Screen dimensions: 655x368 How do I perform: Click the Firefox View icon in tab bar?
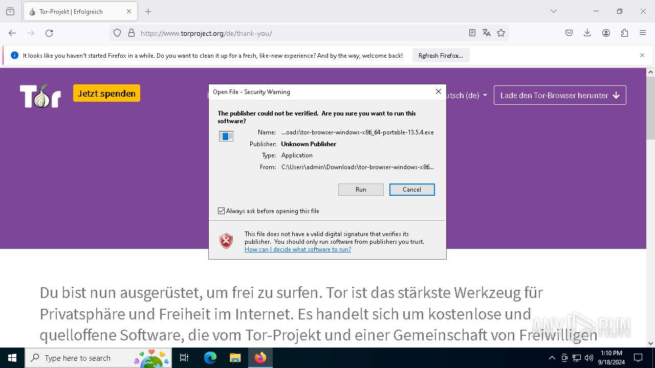(10, 11)
